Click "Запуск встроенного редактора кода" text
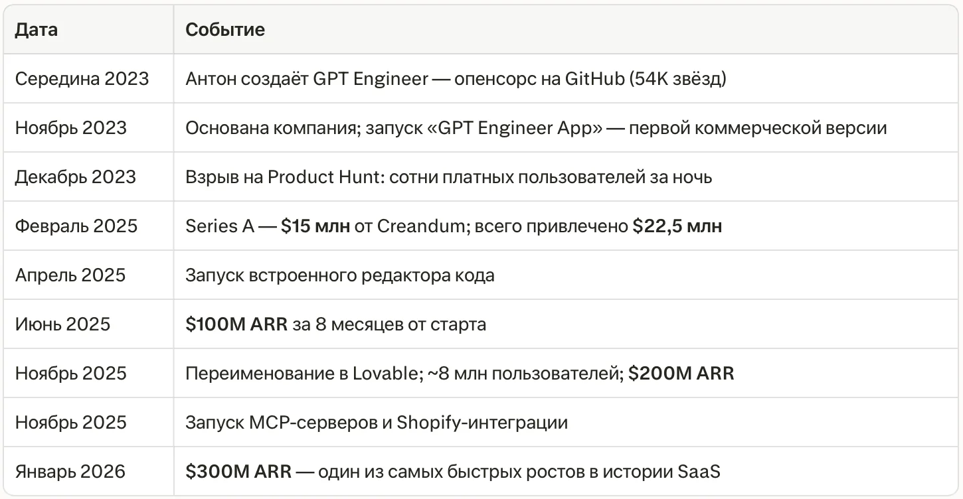This screenshot has height=499, width=963. click(x=339, y=275)
